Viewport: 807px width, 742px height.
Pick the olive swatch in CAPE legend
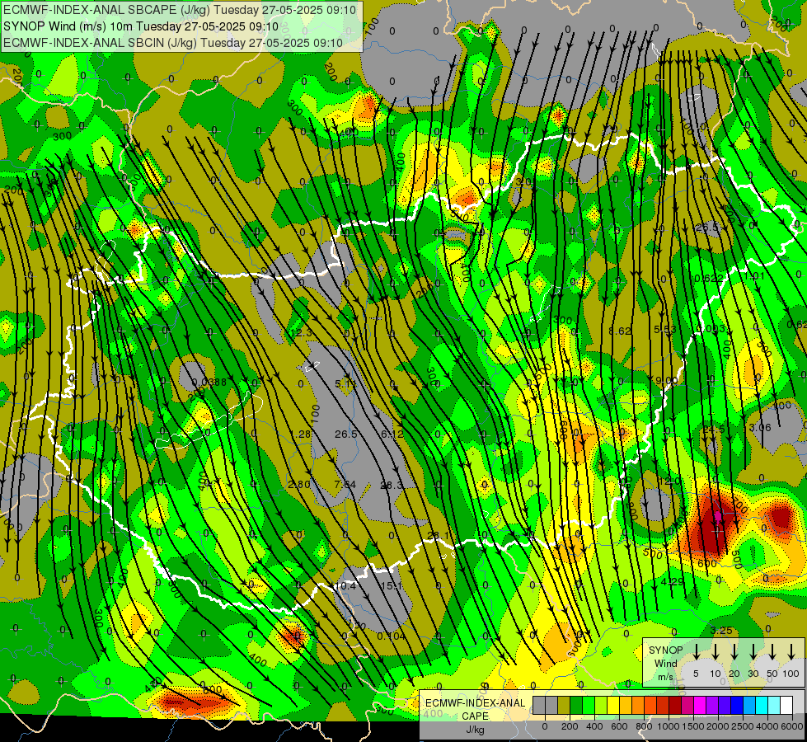564,705
